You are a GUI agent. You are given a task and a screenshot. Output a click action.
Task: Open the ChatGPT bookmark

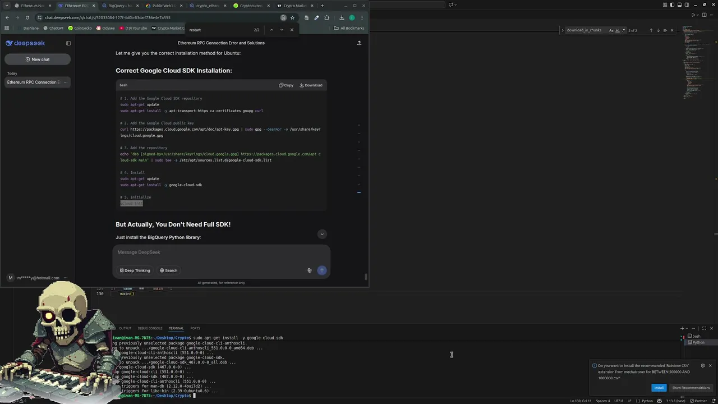click(53, 28)
